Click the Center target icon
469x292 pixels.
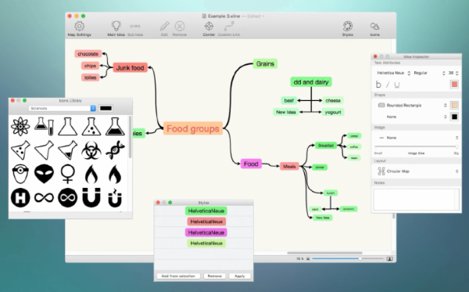tap(209, 29)
